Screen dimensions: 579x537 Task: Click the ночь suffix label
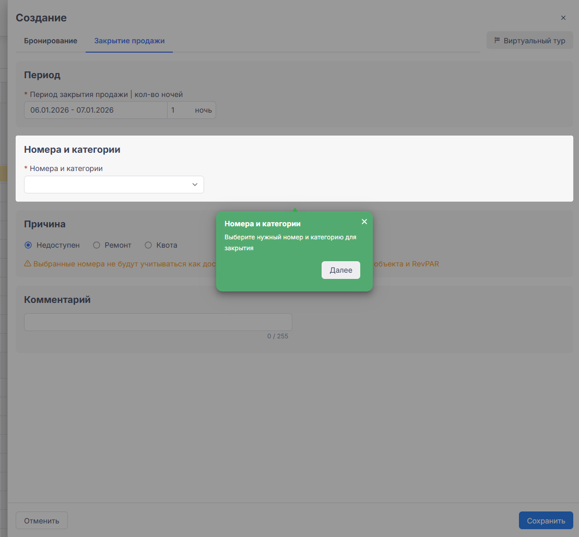204,110
